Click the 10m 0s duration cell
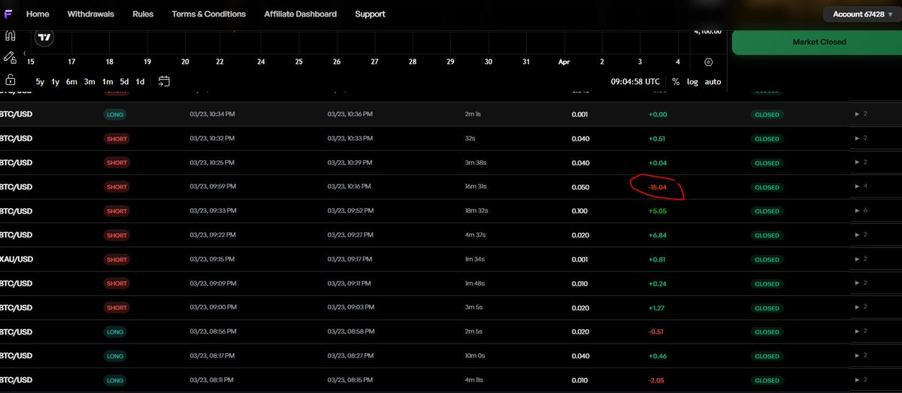902x393 pixels. coord(475,355)
